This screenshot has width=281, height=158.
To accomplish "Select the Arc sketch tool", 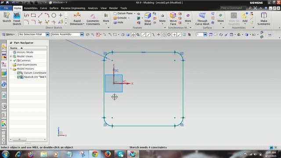I will click(x=47, y=15).
